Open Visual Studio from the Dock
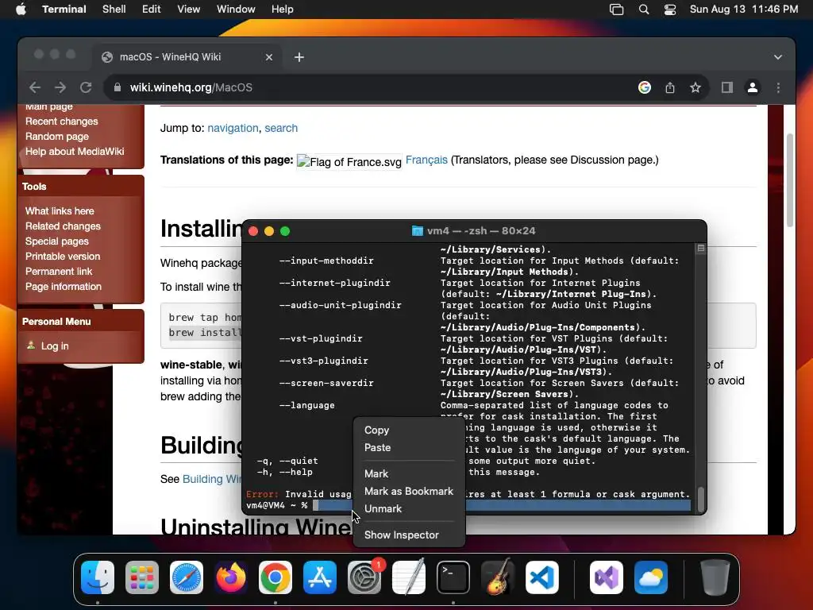This screenshot has width=813, height=610. pyautogui.click(x=607, y=577)
